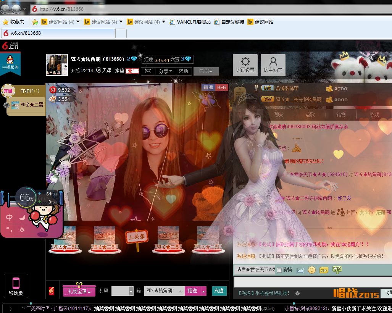Image resolution: width=392 pixels, height=313 pixels.
Task: Open 房主动态 host updates
Action: pyautogui.click(x=273, y=65)
